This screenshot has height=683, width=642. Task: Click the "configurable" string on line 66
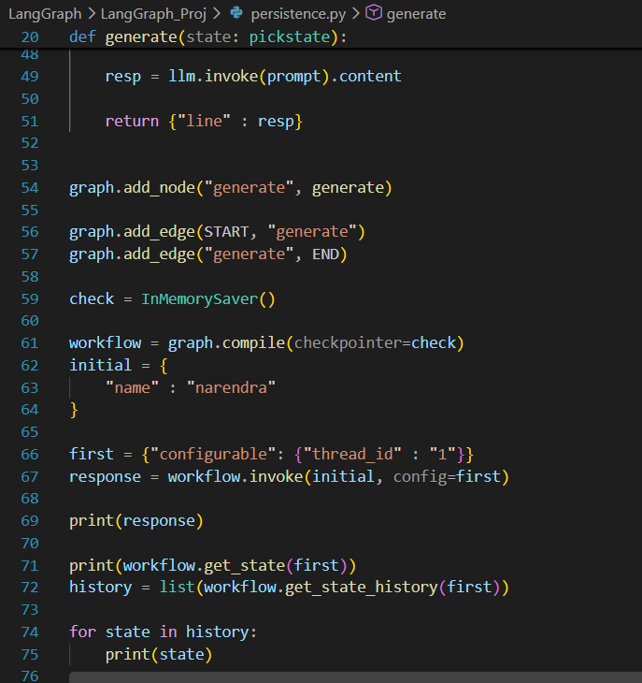(213, 455)
